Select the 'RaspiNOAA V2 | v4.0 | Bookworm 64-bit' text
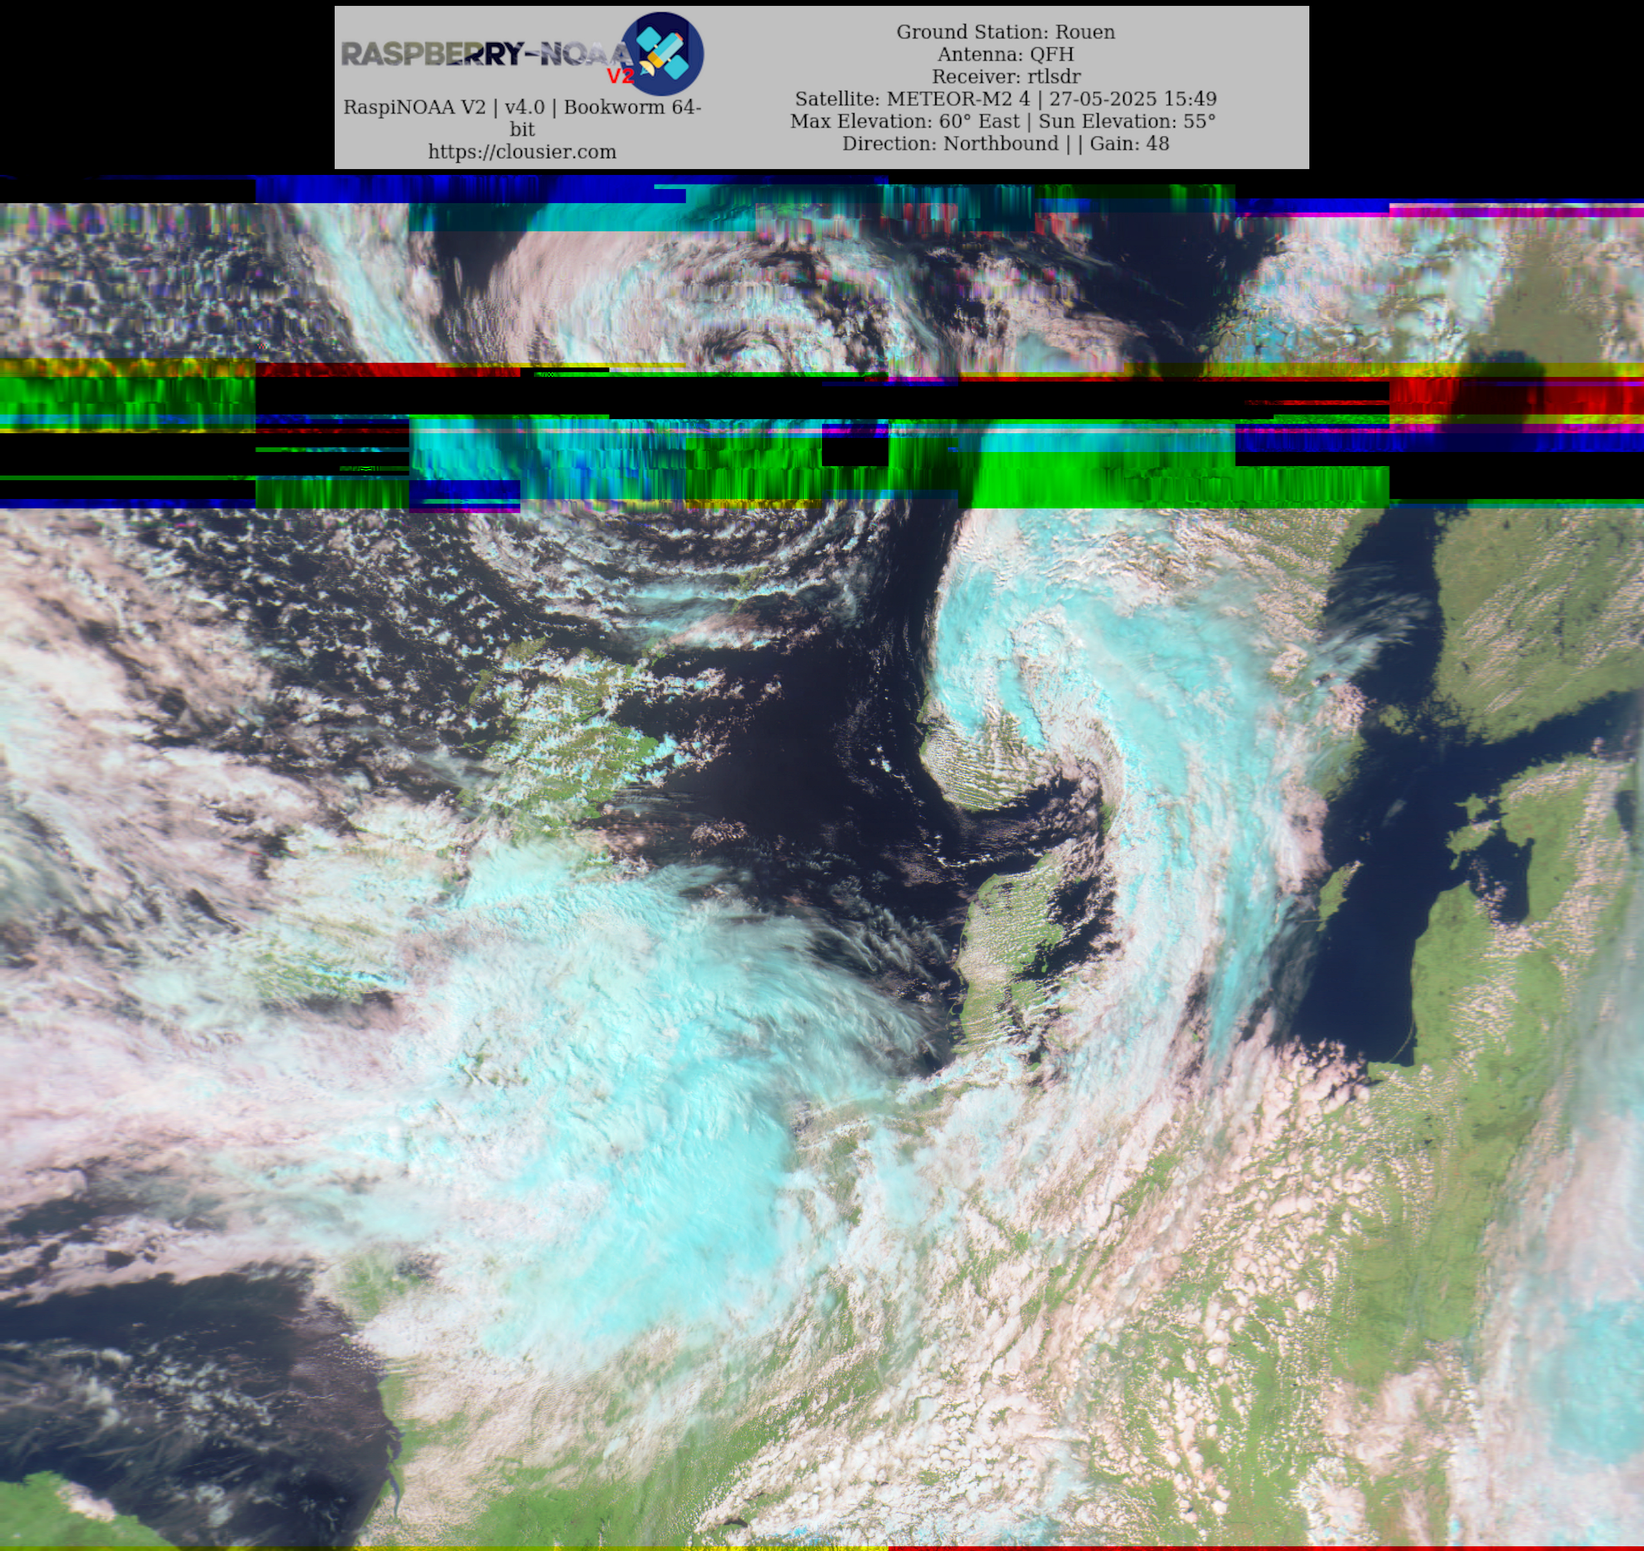The width and height of the screenshot is (1644, 1551). coord(522,118)
